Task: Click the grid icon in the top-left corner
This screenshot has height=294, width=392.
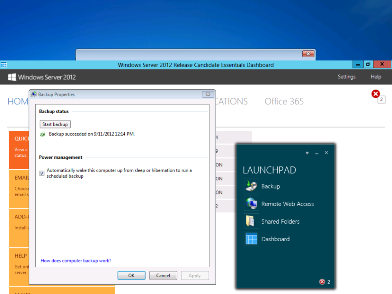Action: 4,64
